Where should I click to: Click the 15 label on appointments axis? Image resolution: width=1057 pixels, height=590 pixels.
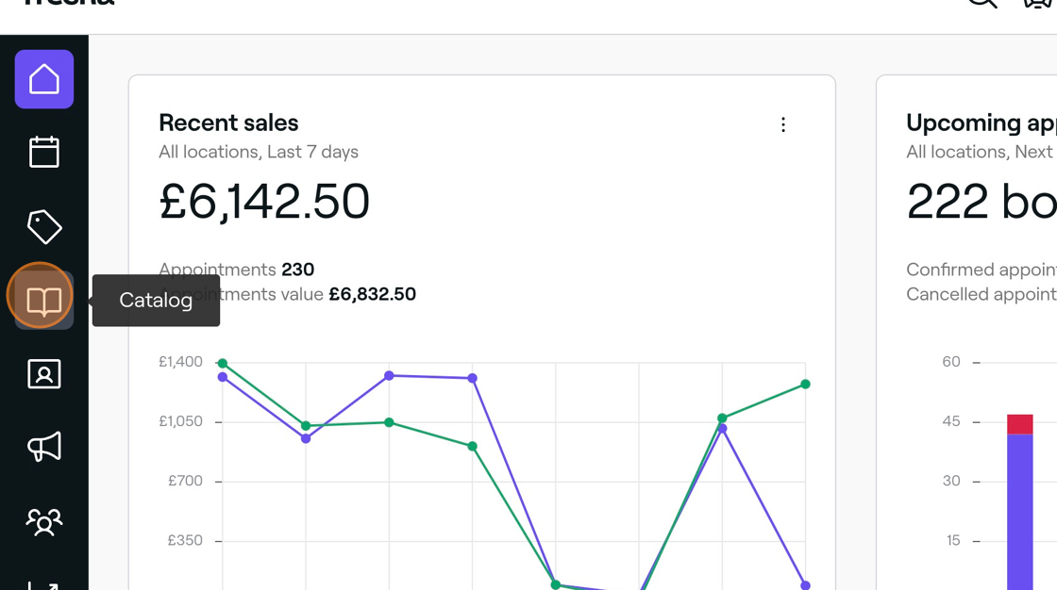pos(953,540)
